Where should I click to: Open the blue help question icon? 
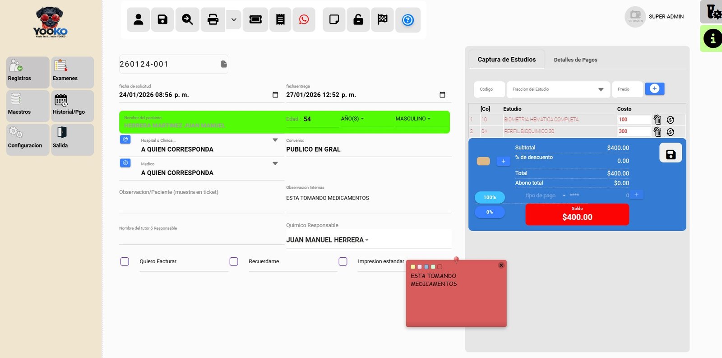(407, 20)
